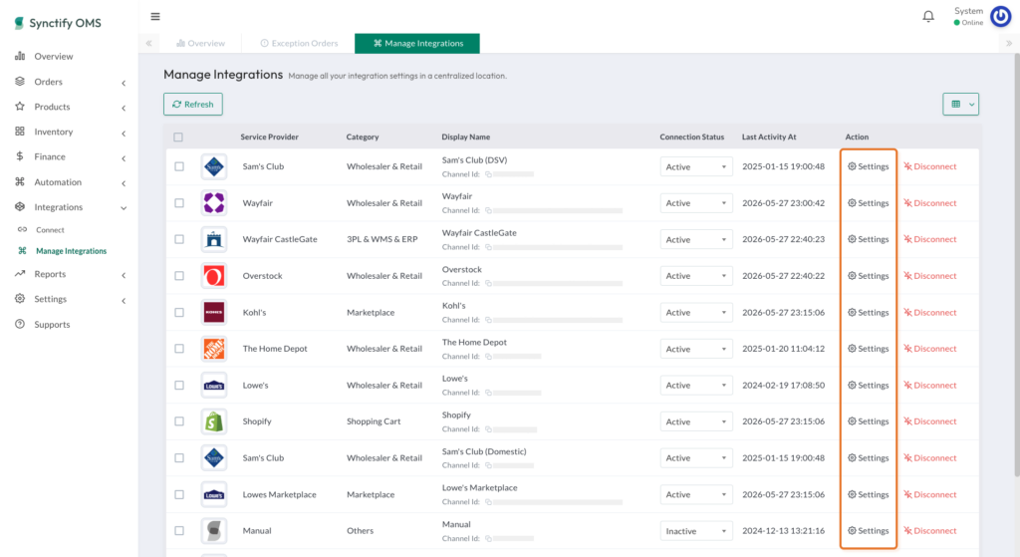Click the Overstock provider logo

click(214, 276)
